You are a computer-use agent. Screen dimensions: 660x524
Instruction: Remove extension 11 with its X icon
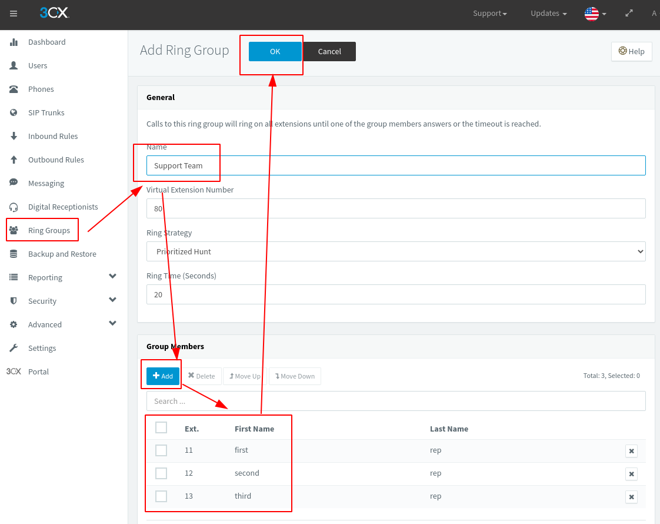point(631,451)
